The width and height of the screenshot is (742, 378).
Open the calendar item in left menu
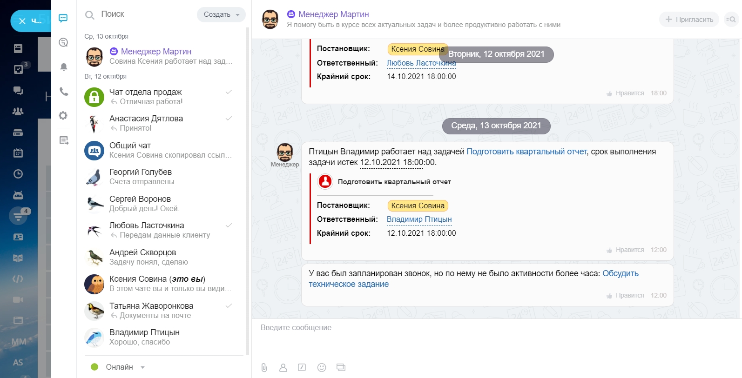18,153
